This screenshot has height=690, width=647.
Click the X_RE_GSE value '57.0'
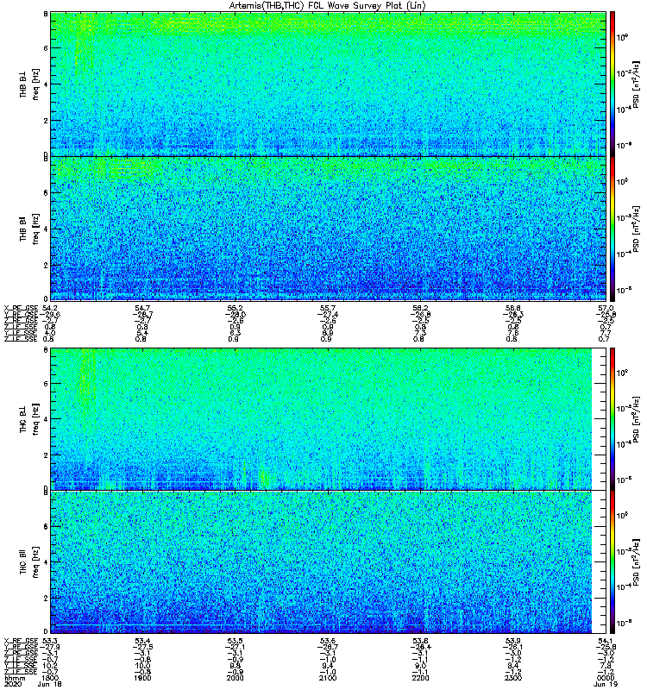606,308
